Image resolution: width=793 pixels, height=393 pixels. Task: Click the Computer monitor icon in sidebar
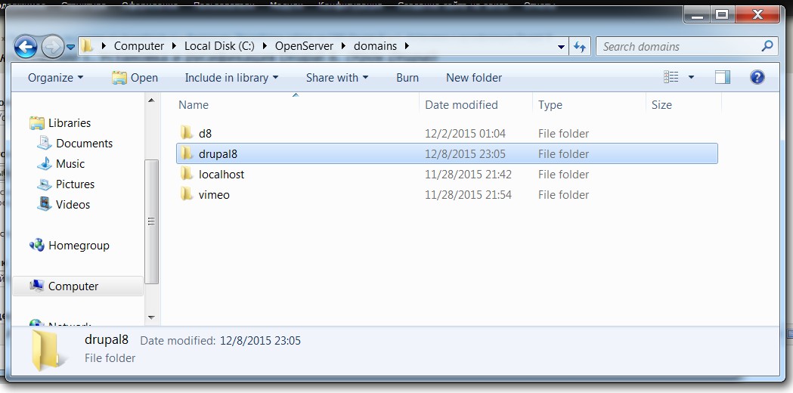[37, 286]
